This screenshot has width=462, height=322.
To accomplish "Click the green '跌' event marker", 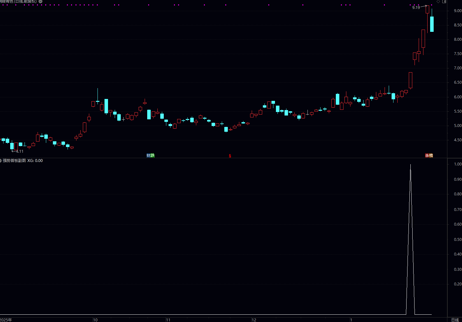I will pos(153,155).
